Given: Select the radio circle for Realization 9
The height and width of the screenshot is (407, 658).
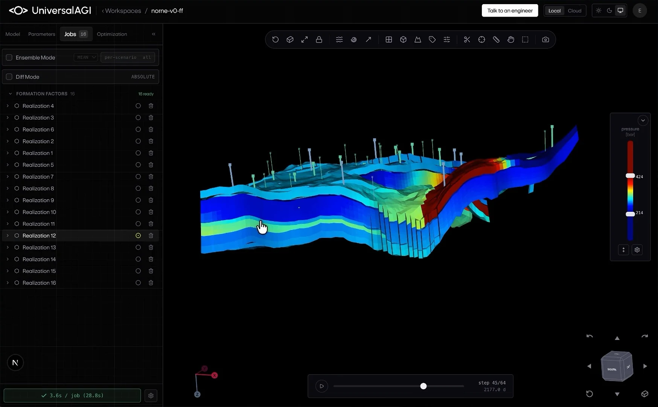Looking at the screenshot, I should tap(138, 200).
